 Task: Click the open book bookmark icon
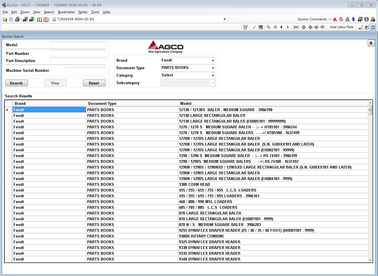40,19
